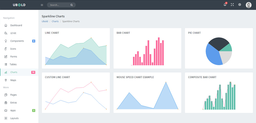Click the BAR CHART card title
256x123 pixels.
coord(123,33)
